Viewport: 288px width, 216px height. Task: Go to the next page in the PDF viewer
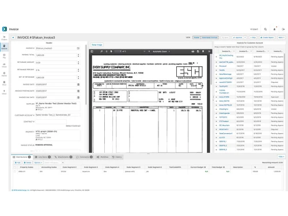pos(111,51)
